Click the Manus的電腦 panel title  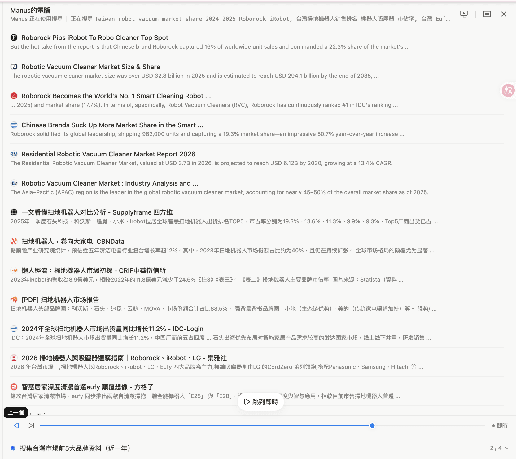click(30, 11)
